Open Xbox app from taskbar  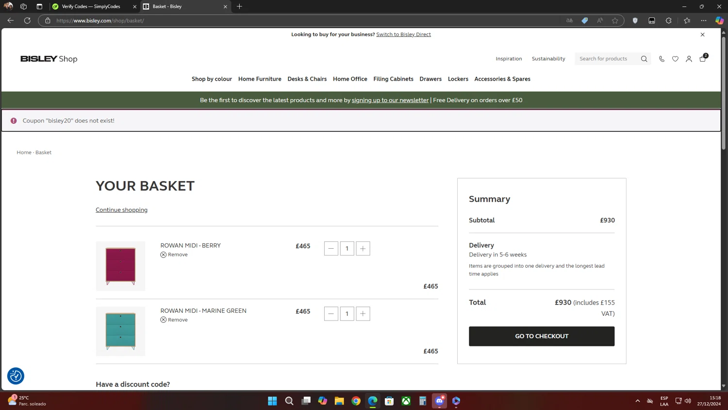(406, 401)
